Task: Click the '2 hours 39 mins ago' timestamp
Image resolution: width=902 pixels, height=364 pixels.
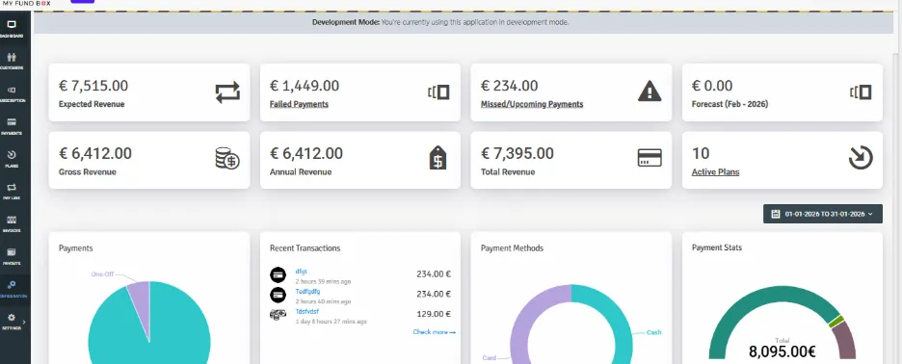Action: [323, 282]
